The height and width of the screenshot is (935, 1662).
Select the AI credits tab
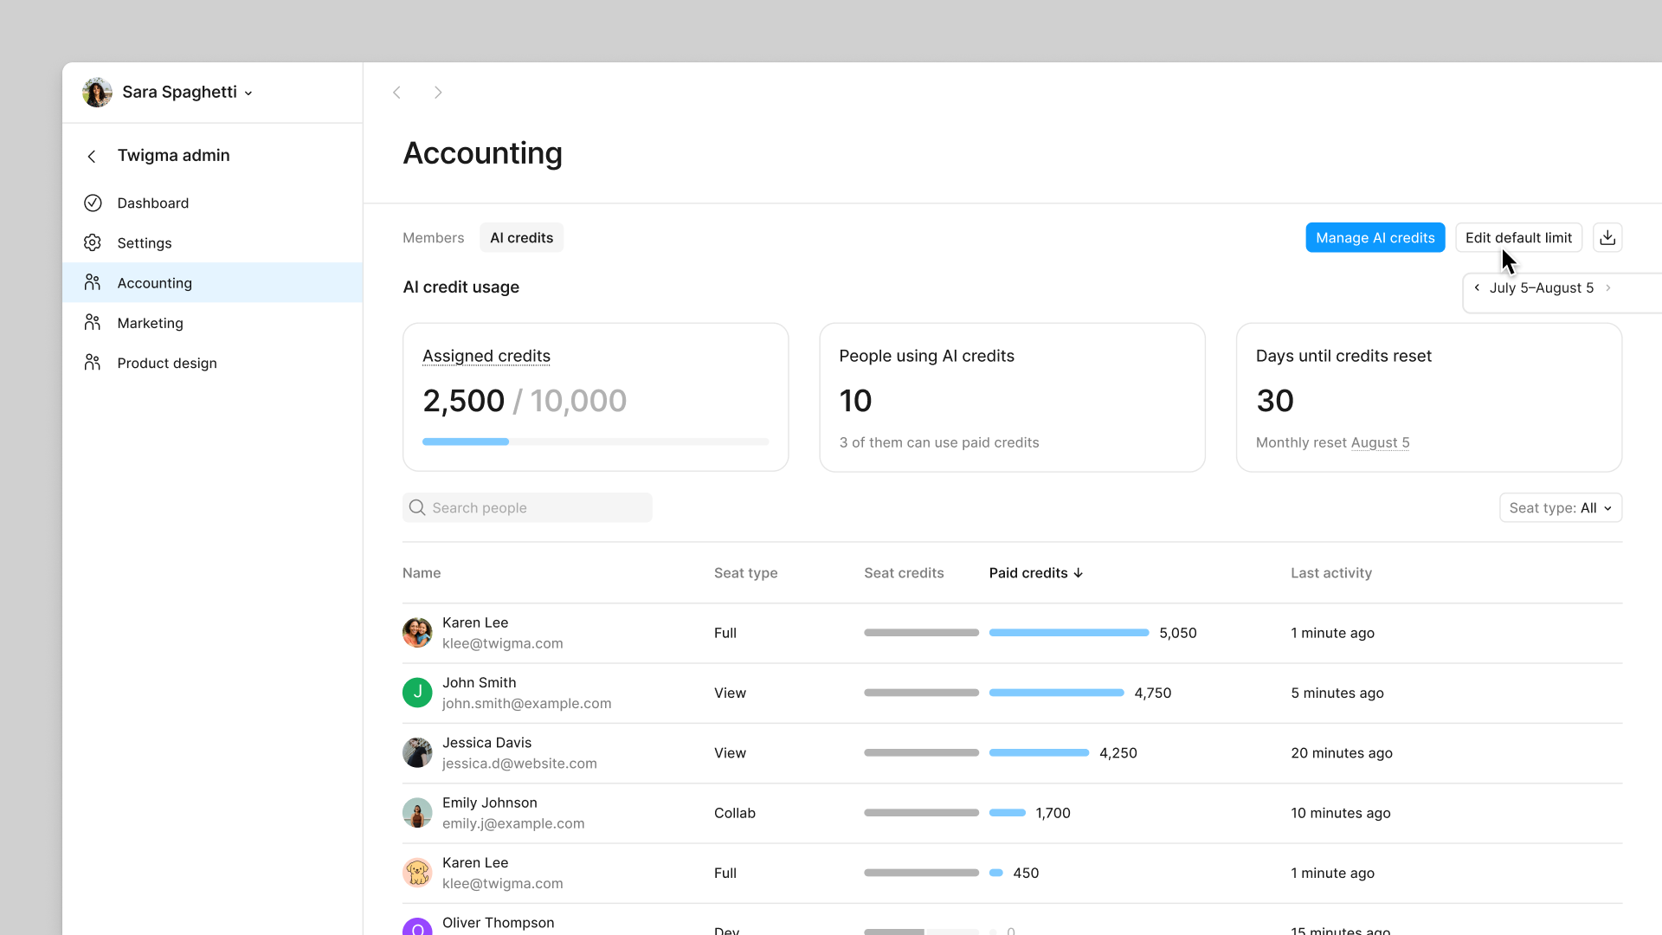[x=521, y=237]
